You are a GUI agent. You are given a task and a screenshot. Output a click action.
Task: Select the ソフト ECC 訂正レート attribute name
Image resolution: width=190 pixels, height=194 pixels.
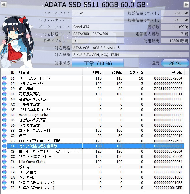click(37, 157)
